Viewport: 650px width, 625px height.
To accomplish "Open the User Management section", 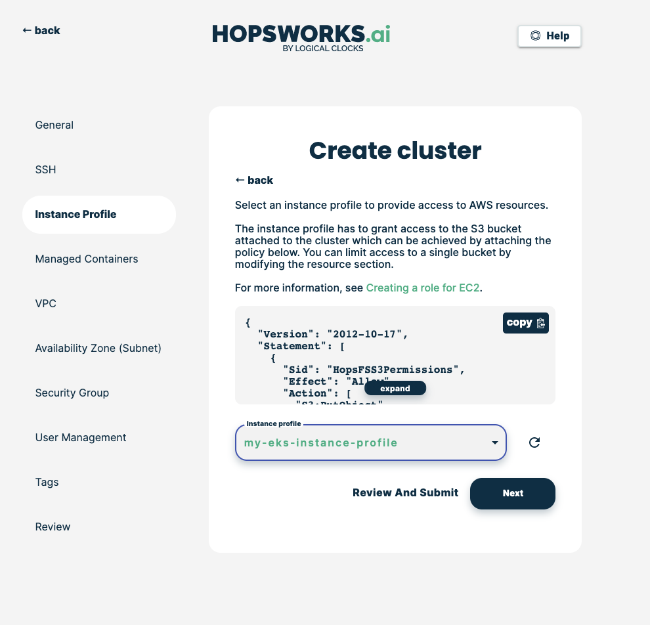I will point(81,437).
